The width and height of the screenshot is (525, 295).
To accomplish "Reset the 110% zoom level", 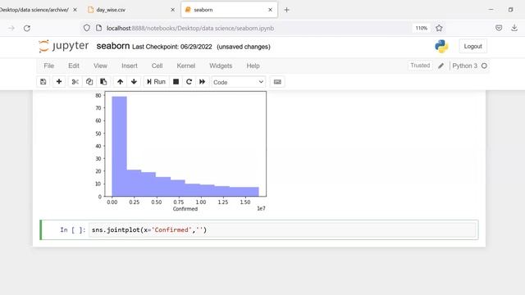I will (422, 28).
